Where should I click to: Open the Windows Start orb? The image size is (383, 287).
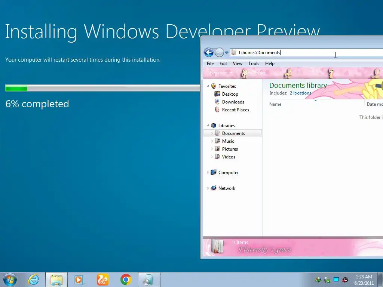10,280
